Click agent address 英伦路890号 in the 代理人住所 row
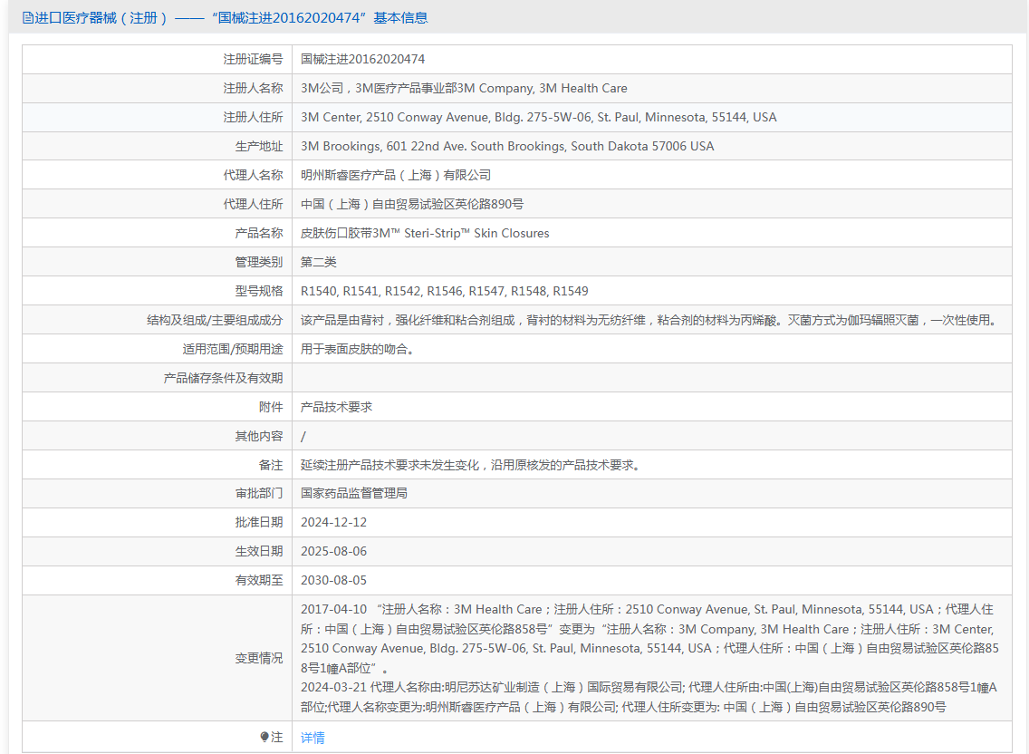The image size is (1029, 754). 412,204
